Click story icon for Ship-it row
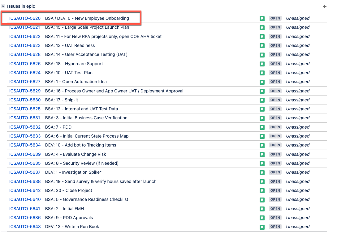This screenshot has width=337, height=234. point(262,100)
